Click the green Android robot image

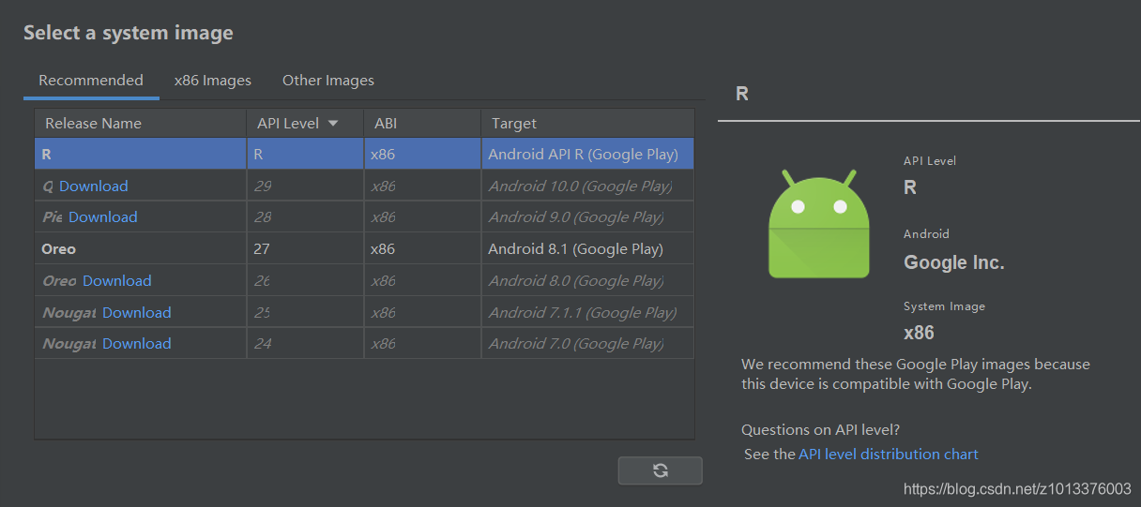pyautogui.click(x=818, y=224)
